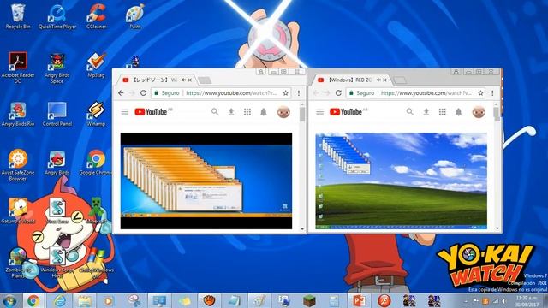Image resolution: width=548 pixels, height=308 pixels.
Task: Click address bar URL in left Chrome window
Action: click(231, 93)
